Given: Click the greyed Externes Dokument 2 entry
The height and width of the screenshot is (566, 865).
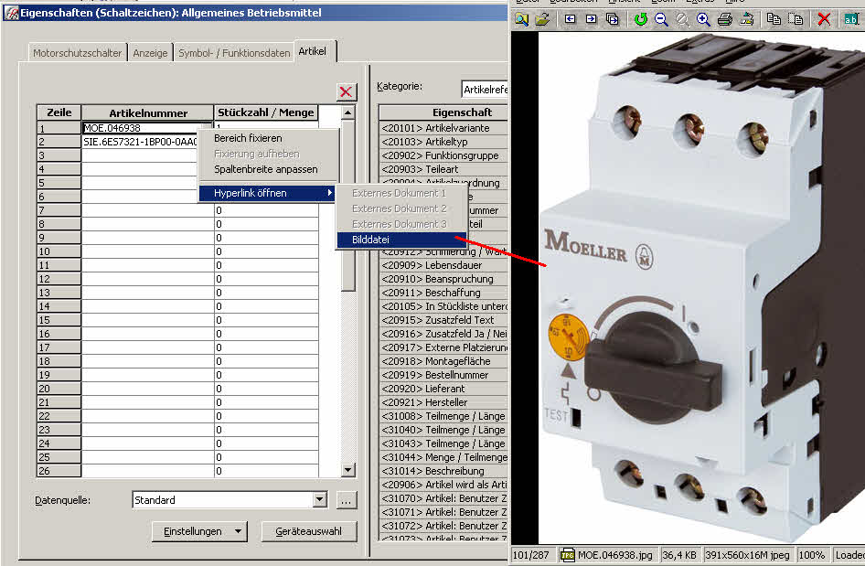Looking at the screenshot, I should (399, 208).
